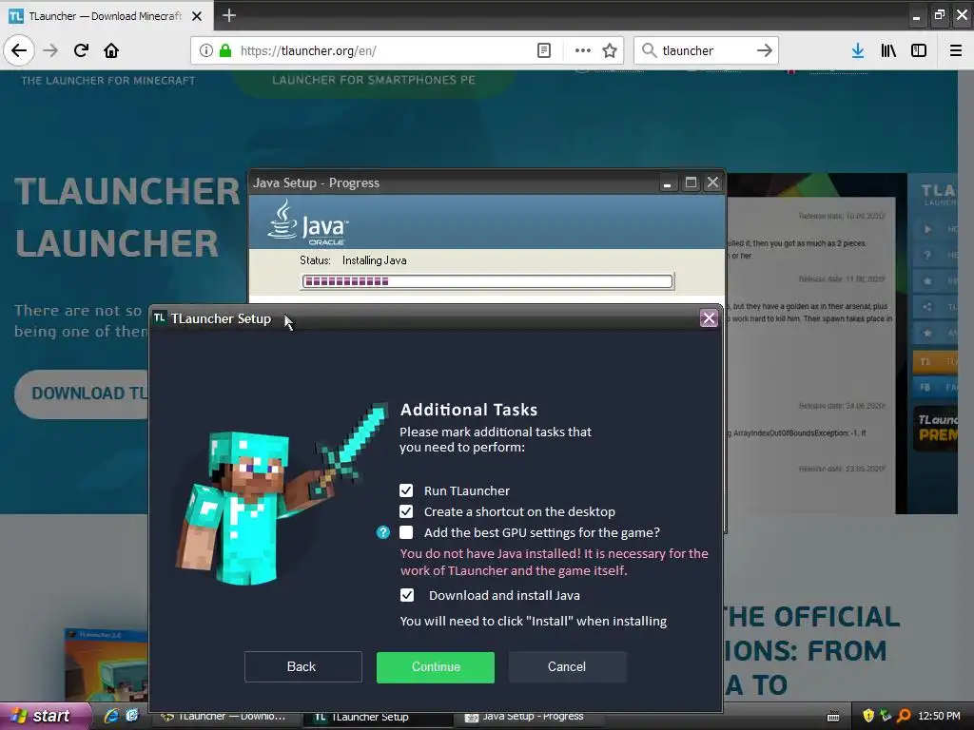974x730 pixels.
Task: Enable Add the best GPU settings checkbox
Action: click(x=406, y=532)
